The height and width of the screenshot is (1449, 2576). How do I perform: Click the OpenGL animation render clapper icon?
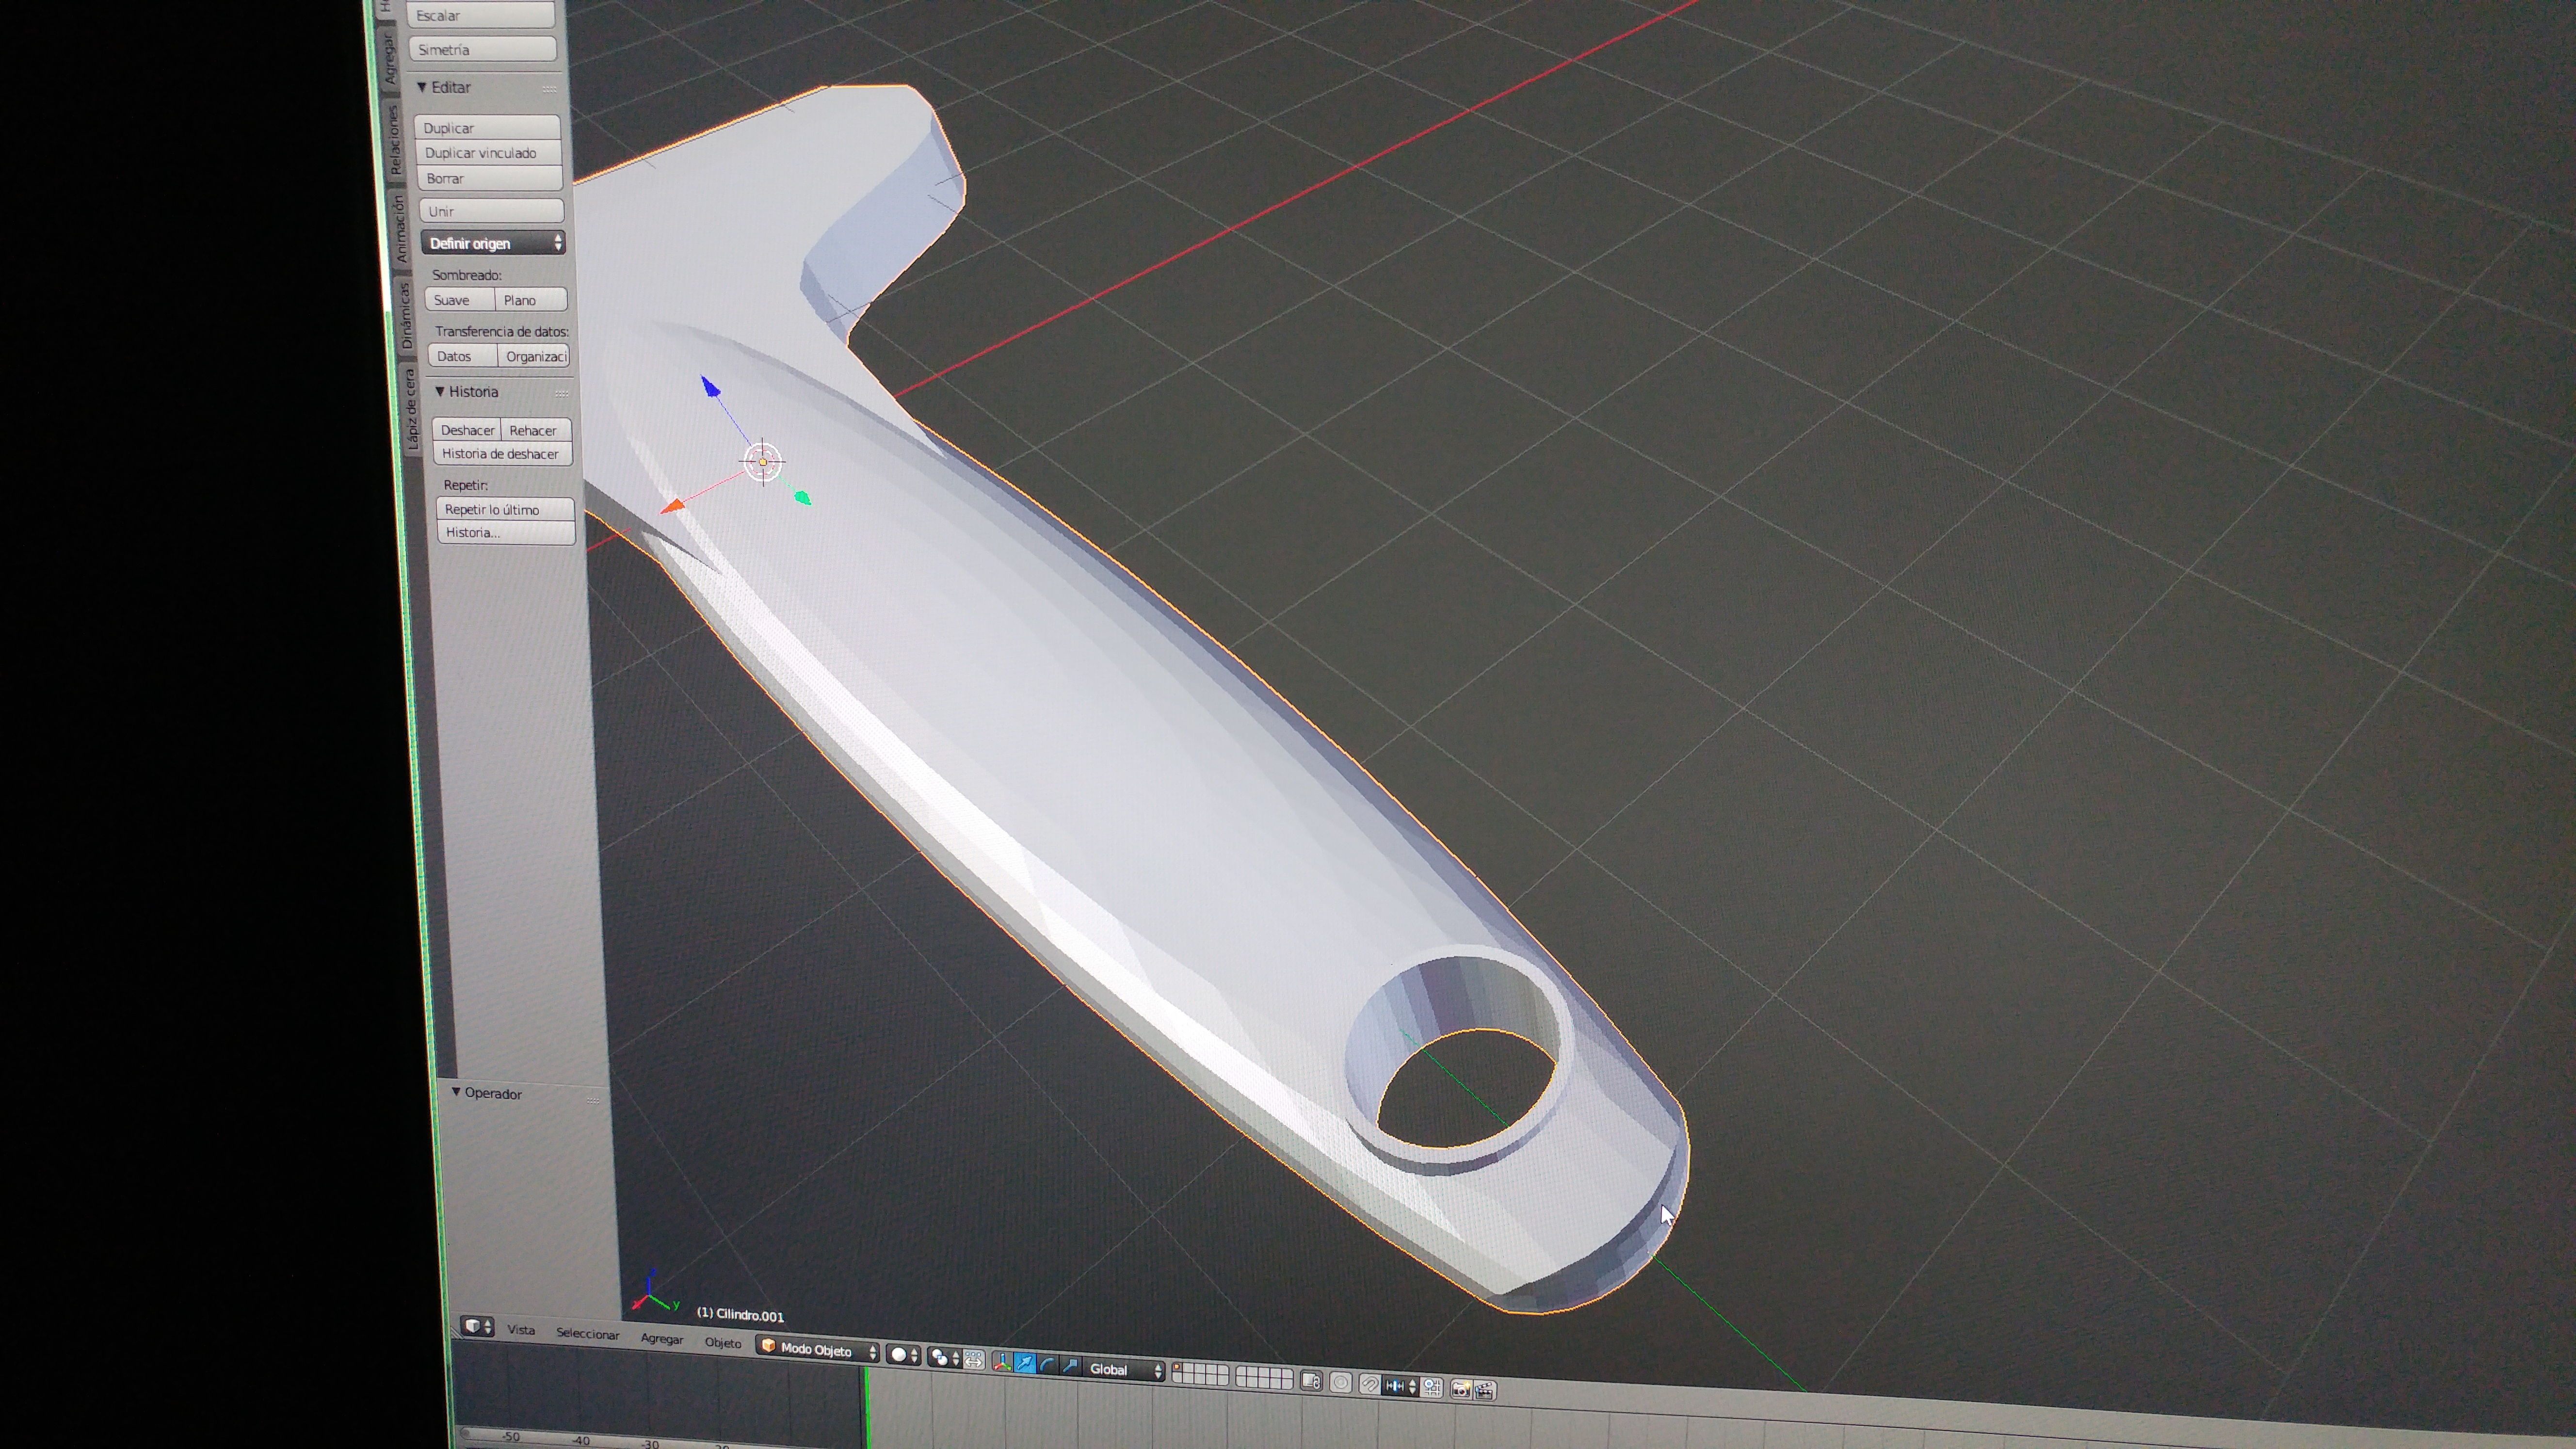pyautogui.click(x=1485, y=1392)
